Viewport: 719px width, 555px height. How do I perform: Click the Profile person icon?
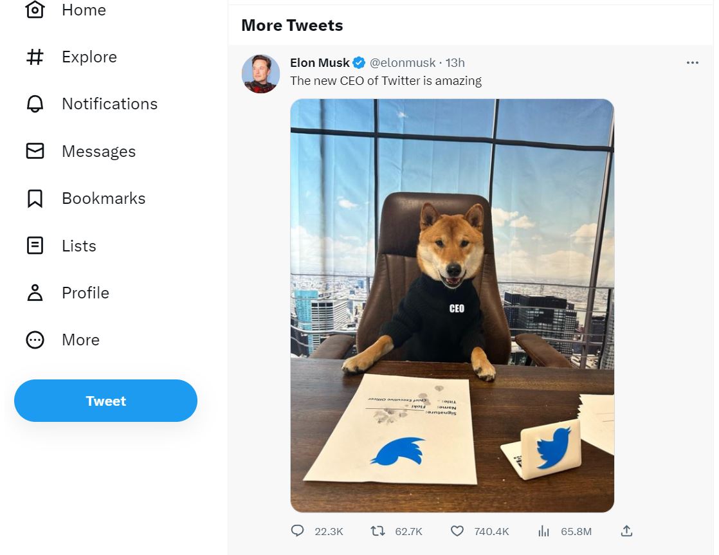35,293
